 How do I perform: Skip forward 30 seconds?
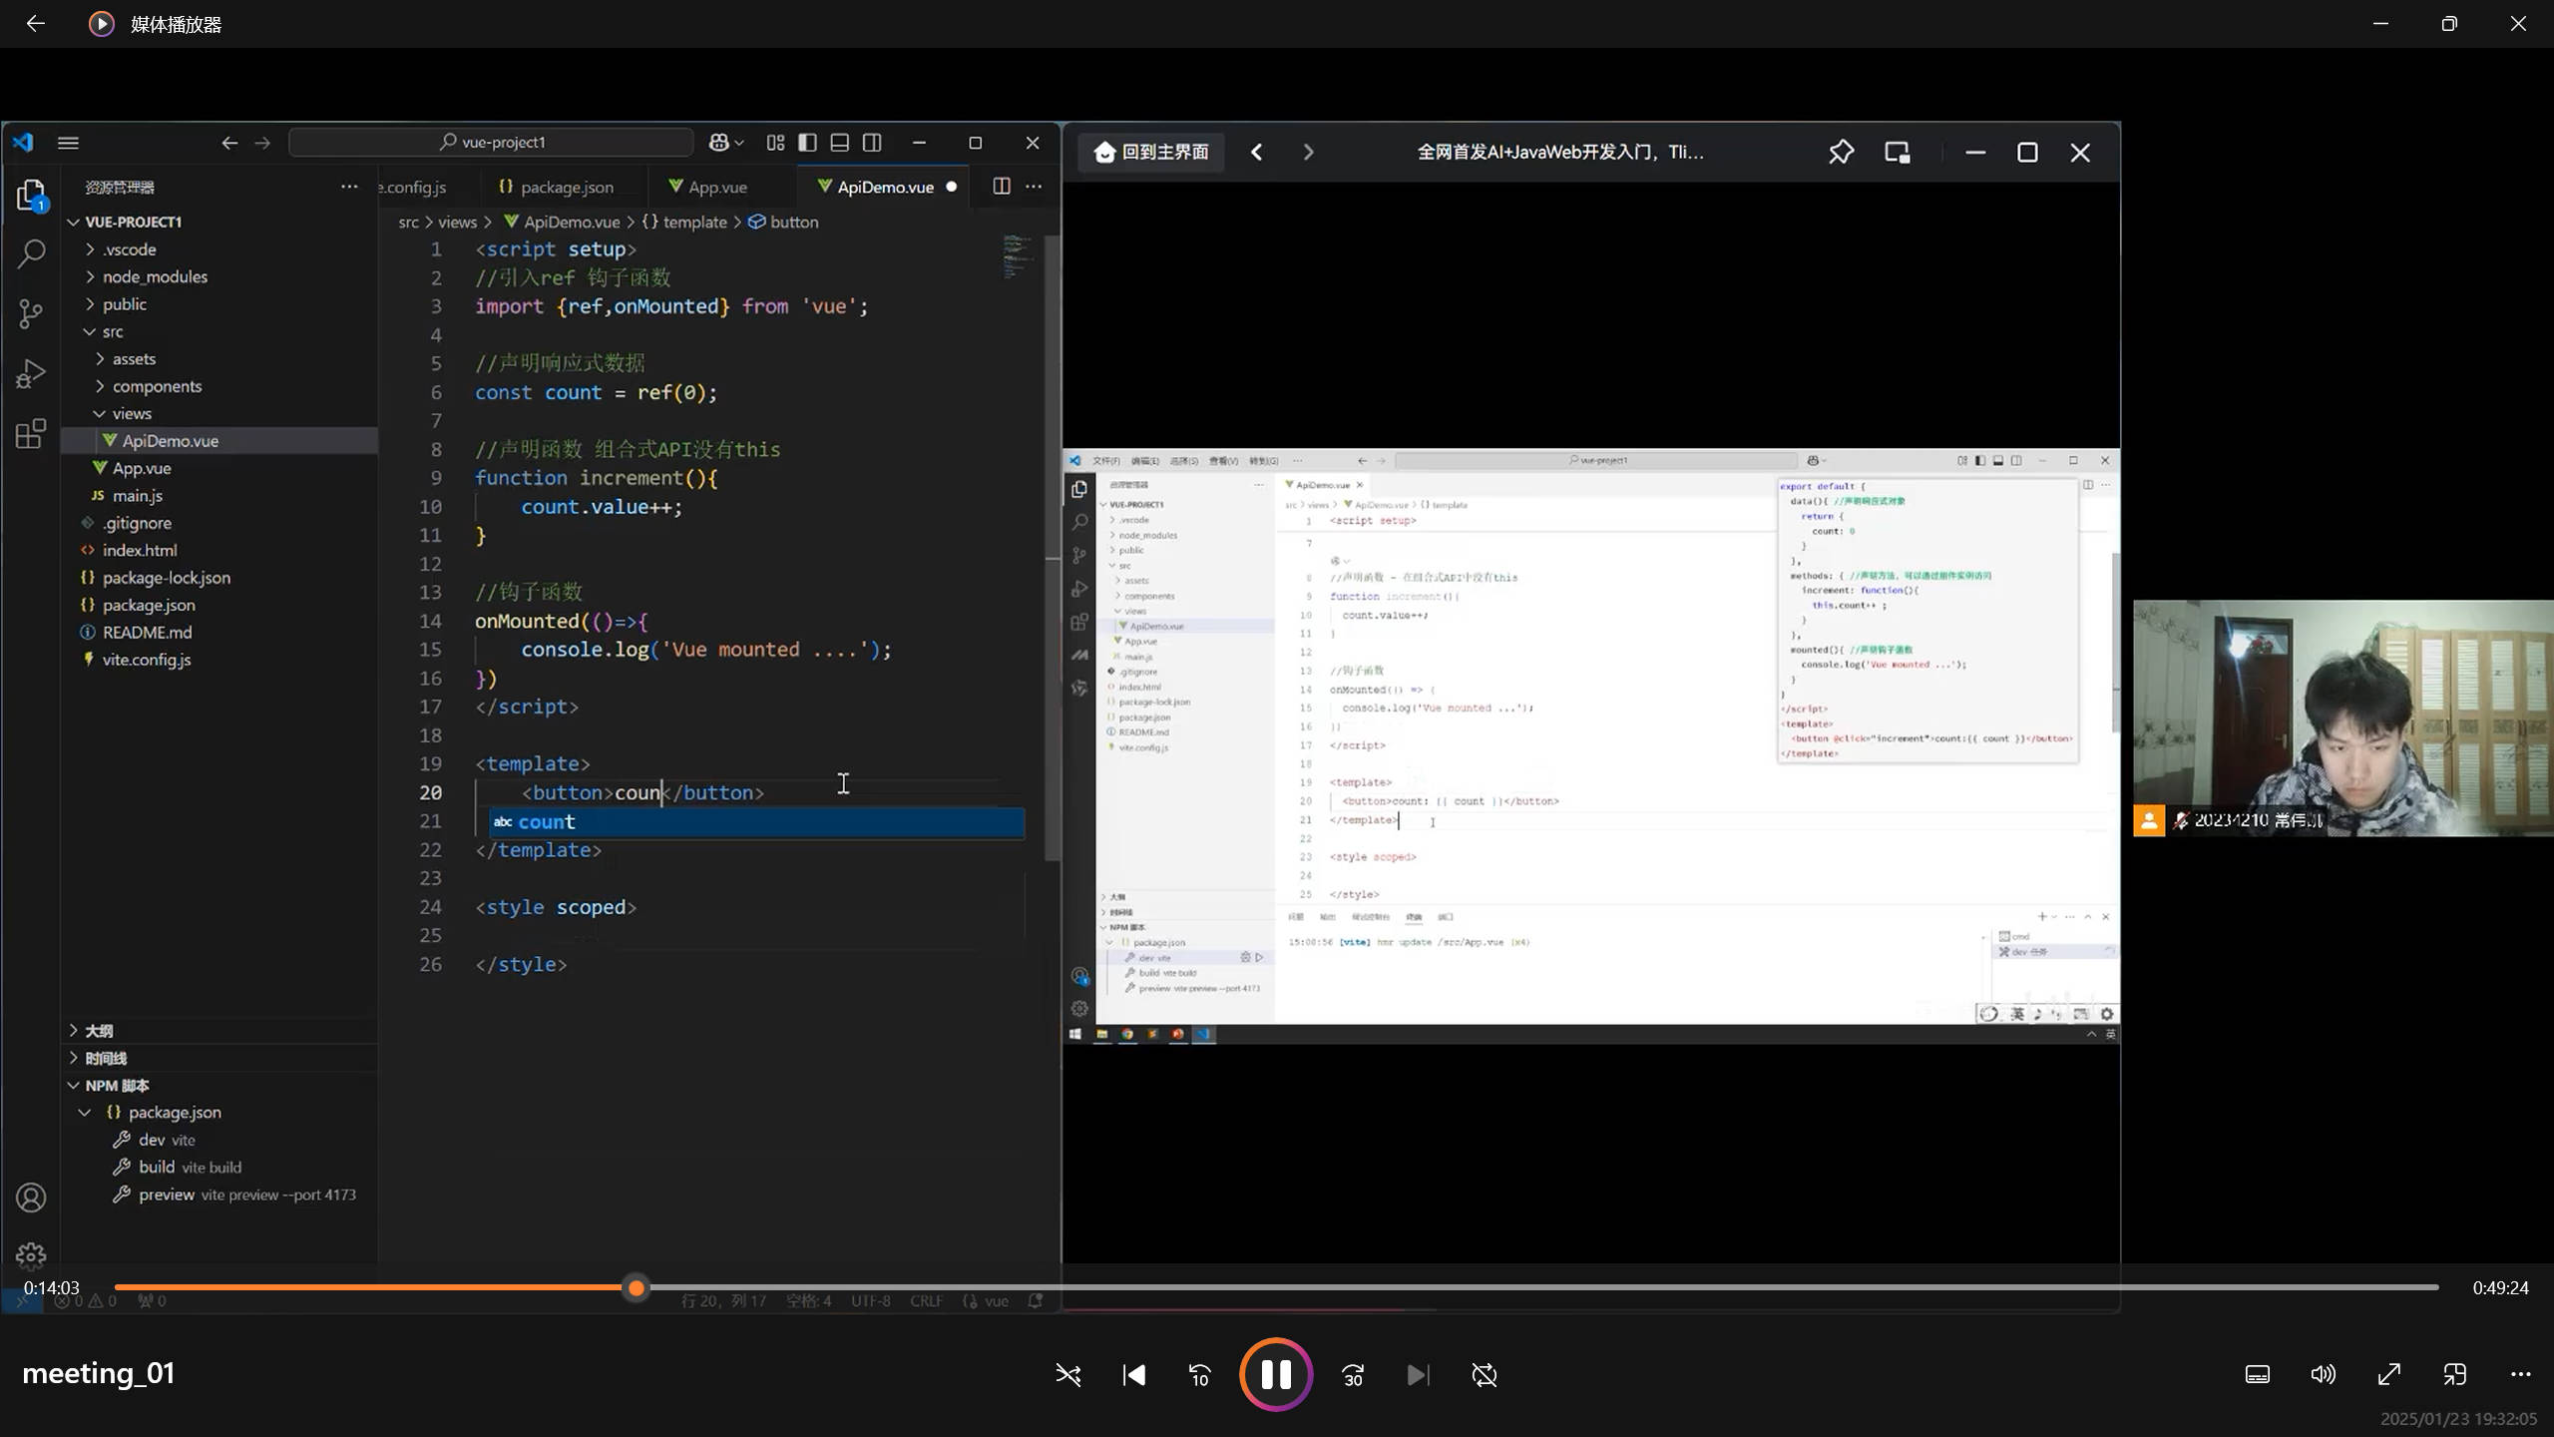(x=1353, y=1375)
